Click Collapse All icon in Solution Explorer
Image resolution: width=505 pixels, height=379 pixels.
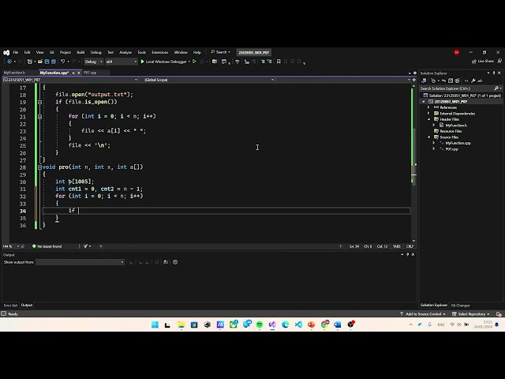point(451,81)
